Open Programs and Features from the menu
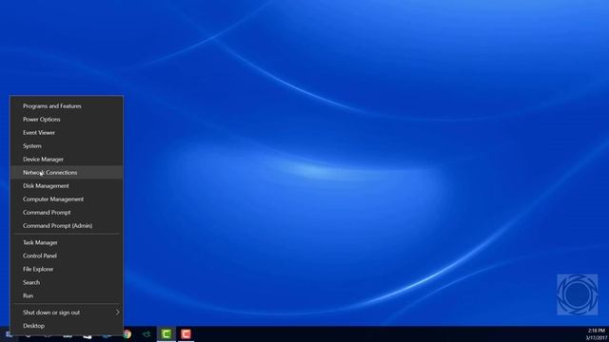Viewport: 609px width, 342px height. 67,105
